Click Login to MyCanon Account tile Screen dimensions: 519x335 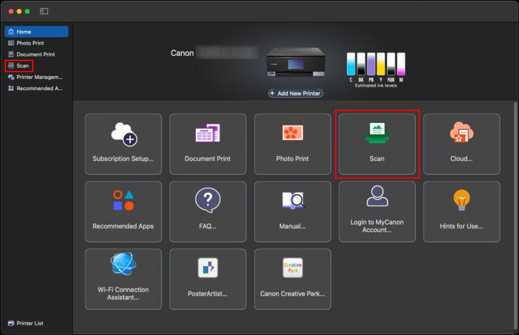coord(377,212)
